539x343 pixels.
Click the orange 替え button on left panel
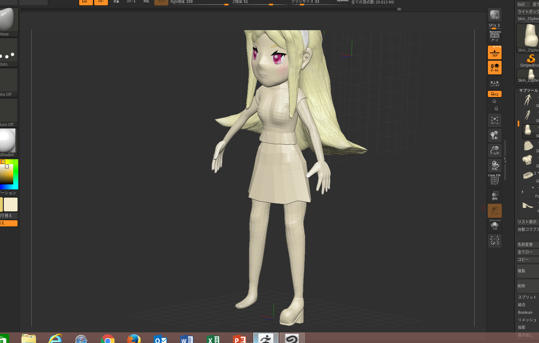point(8,223)
